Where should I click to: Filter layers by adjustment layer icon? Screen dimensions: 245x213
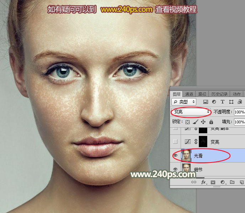(x=214, y=102)
